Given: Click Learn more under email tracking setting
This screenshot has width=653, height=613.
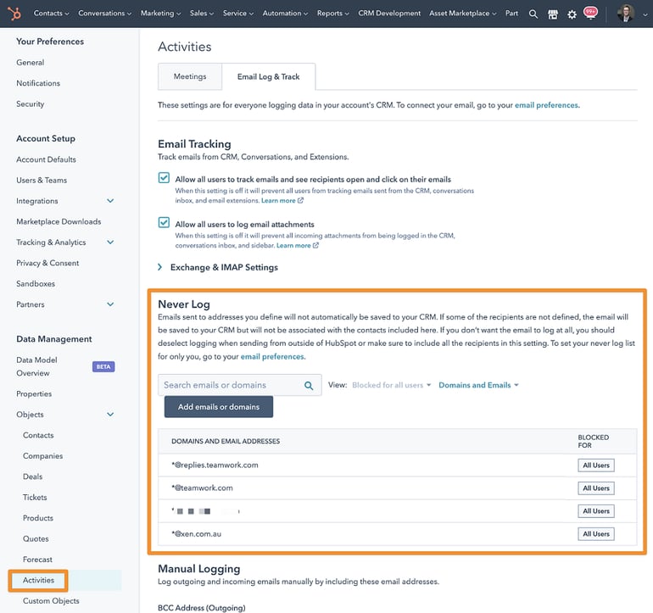Looking at the screenshot, I should point(278,201).
